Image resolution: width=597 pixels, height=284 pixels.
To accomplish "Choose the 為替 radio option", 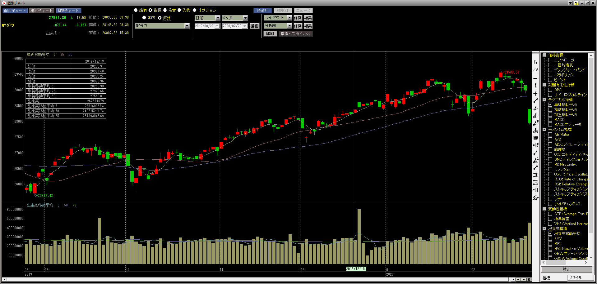I will pos(165,10).
